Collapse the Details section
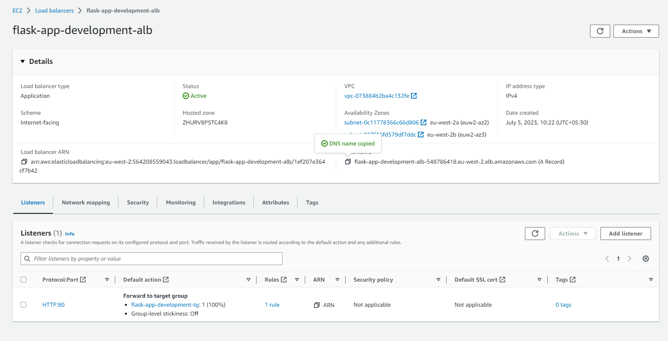This screenshot has height=341, width=668. (23, 61)
